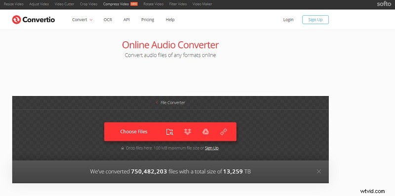This screenshot has height=196, width=395.
Task: Open the Rotate Video tool
Action: click(x=154, y=4)
